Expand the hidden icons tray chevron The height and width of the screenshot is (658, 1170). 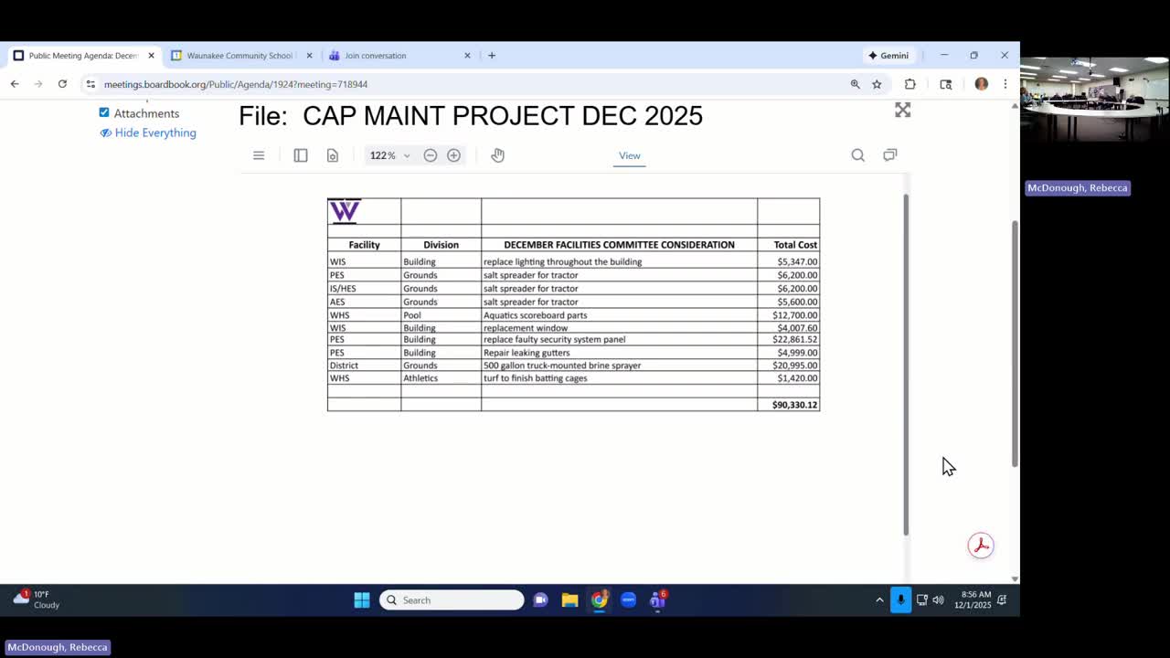click(879, 600)
